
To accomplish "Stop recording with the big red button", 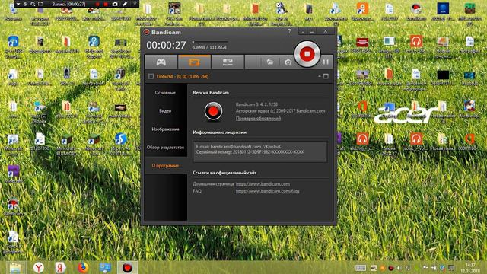I will click(307, 54).
